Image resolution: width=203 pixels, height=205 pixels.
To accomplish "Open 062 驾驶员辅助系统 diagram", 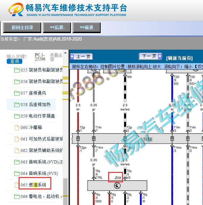I will (42, 151).
